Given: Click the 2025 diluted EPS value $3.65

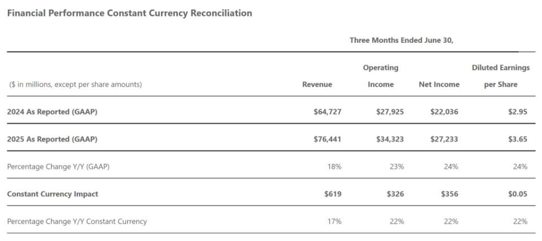Looking at the screenshot, I should point(518,140).
